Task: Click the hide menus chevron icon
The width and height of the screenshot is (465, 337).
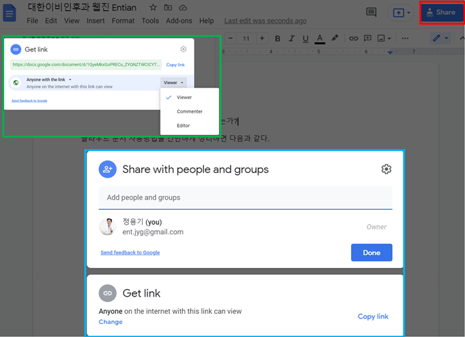Action: [462, 38]
